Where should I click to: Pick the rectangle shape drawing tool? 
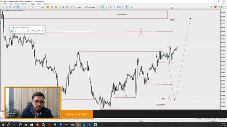[39, 31]
